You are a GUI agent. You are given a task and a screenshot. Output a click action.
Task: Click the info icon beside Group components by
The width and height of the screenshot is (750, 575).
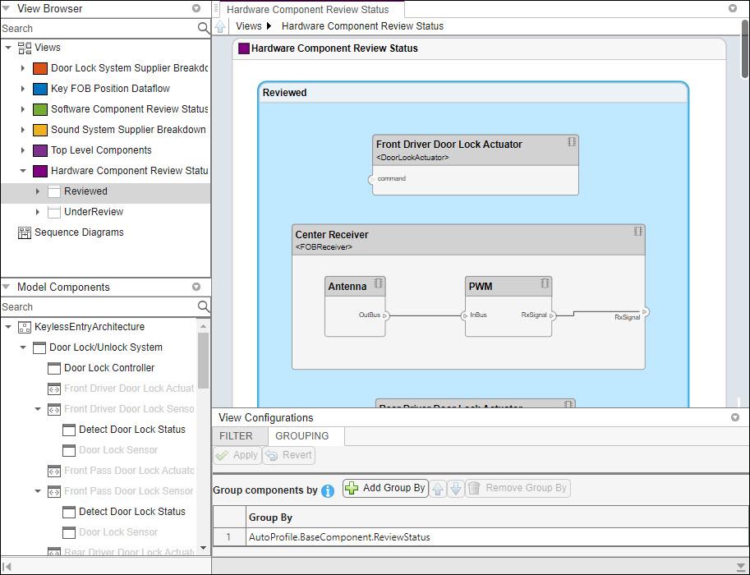coord(328,490)
